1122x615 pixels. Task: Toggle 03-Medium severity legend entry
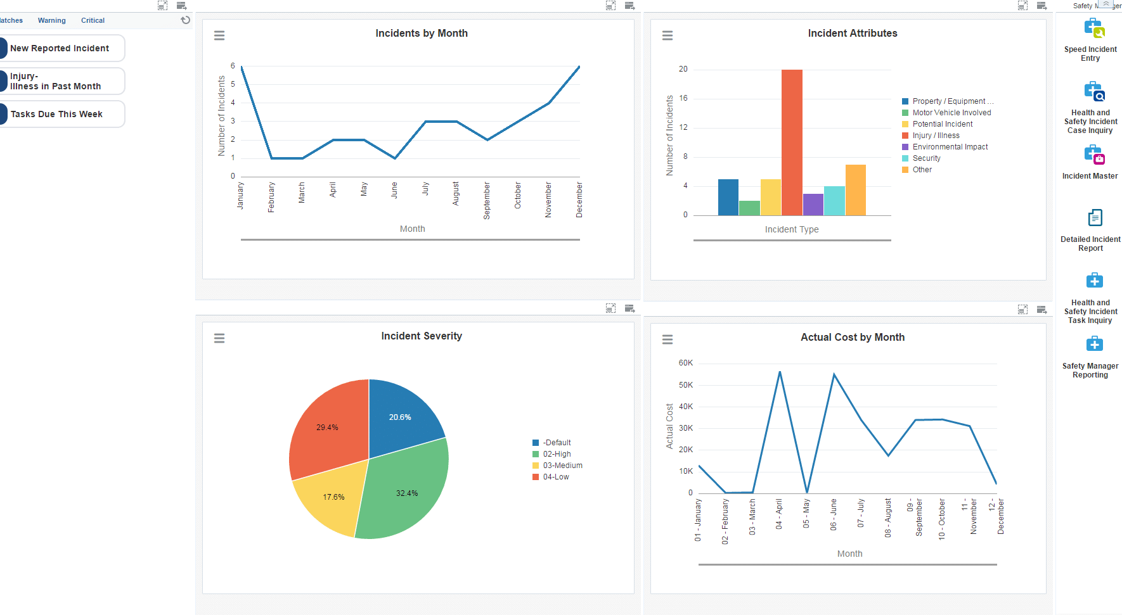coord(558,466)
